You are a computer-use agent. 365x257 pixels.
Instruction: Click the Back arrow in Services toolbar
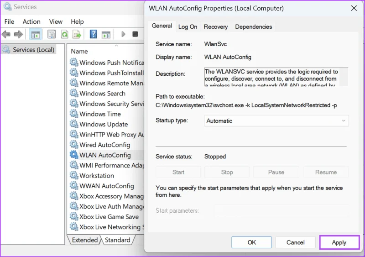(6, 35)
